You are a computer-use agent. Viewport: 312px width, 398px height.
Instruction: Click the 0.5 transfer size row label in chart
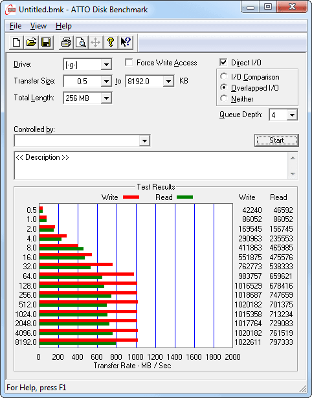32,210
